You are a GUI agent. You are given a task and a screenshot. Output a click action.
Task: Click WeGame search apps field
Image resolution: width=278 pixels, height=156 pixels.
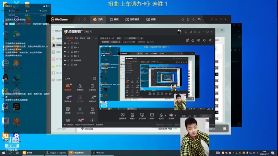pos(57,31)
